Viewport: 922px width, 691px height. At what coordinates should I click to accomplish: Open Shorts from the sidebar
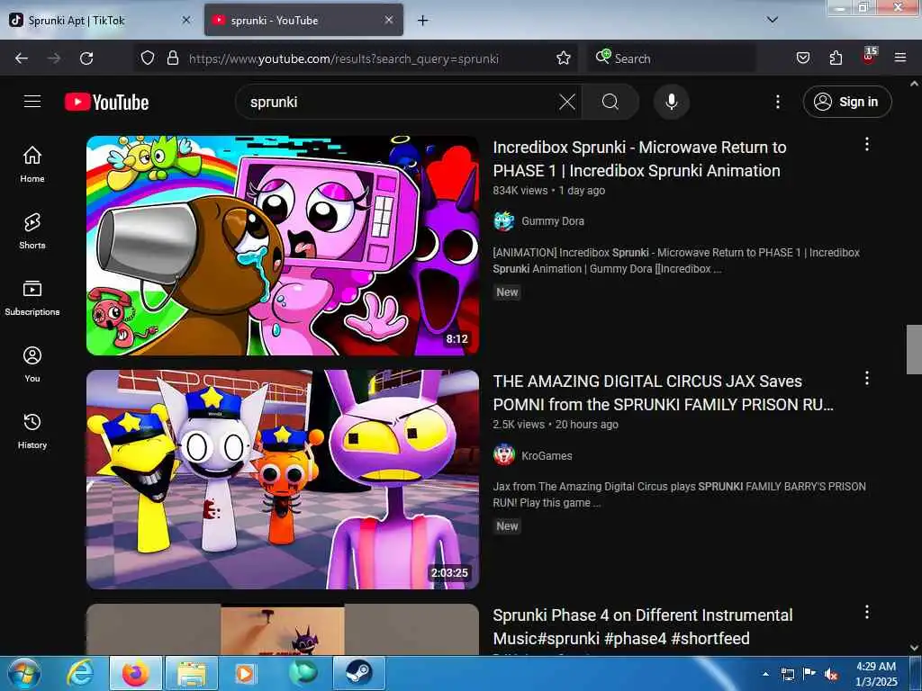(32, 231)
